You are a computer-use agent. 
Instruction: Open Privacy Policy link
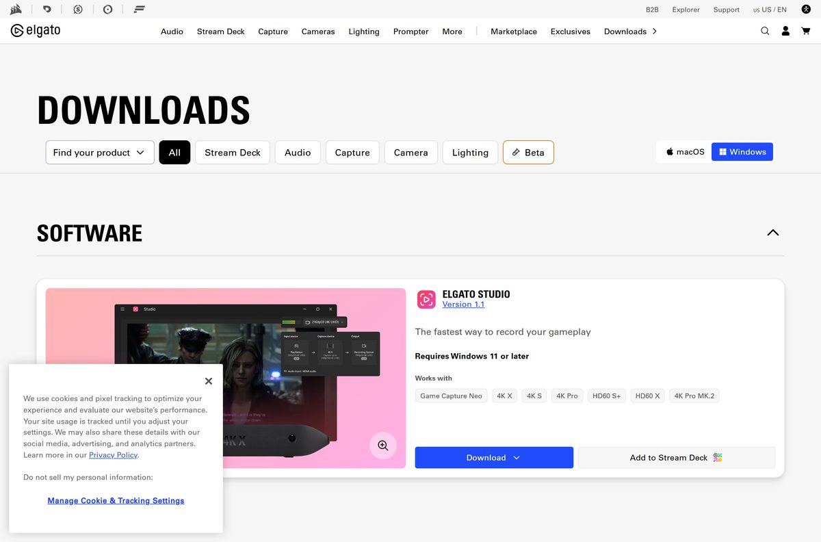(x=113, y=455)
